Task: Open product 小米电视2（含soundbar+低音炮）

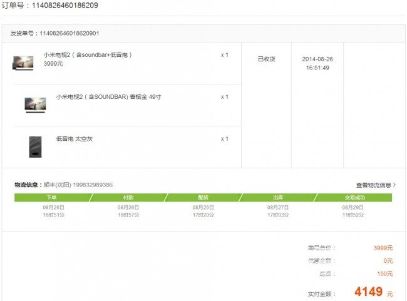Action: click(x=88, y=55)
